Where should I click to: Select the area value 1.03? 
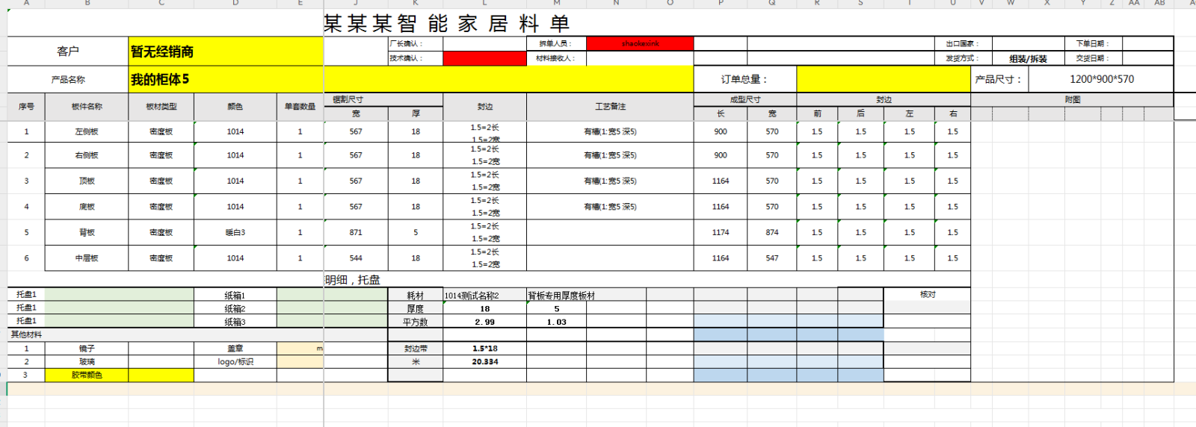click(556, 322)
